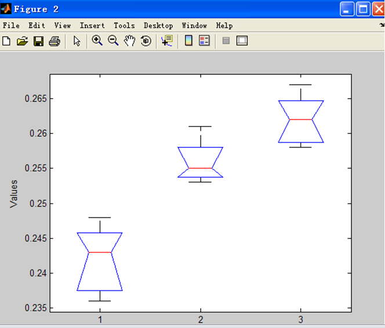Select the Edit Plot arrow tool
This screenshot has height=328, width=385.
point(77,41)
